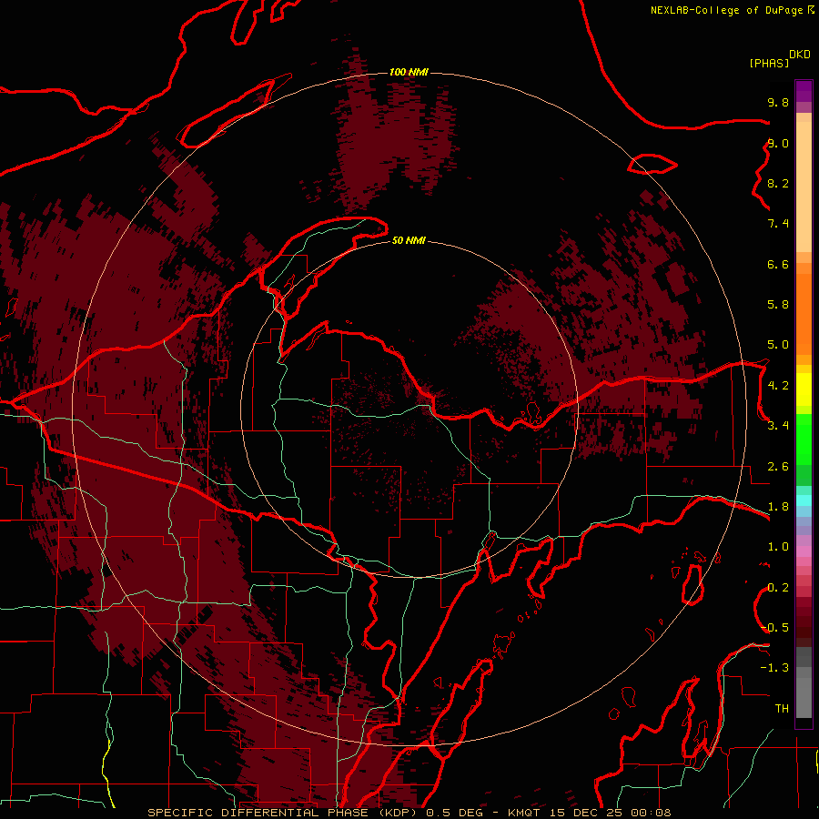
Task: Click the 4.2 legend value
Action: tap(778, 386)
